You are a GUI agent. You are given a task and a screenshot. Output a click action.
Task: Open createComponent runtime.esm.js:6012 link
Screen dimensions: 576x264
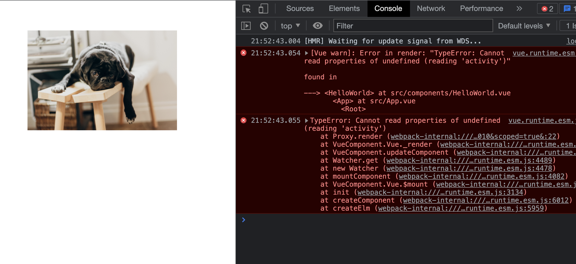point(486,200)
